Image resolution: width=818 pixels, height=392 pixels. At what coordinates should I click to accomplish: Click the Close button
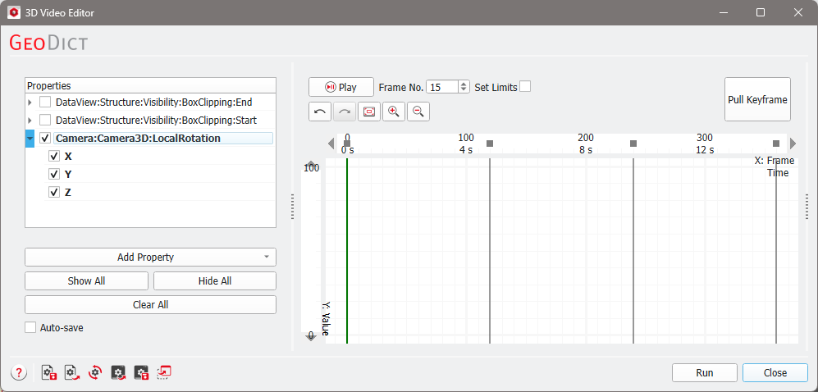click(x=775, y=372)
